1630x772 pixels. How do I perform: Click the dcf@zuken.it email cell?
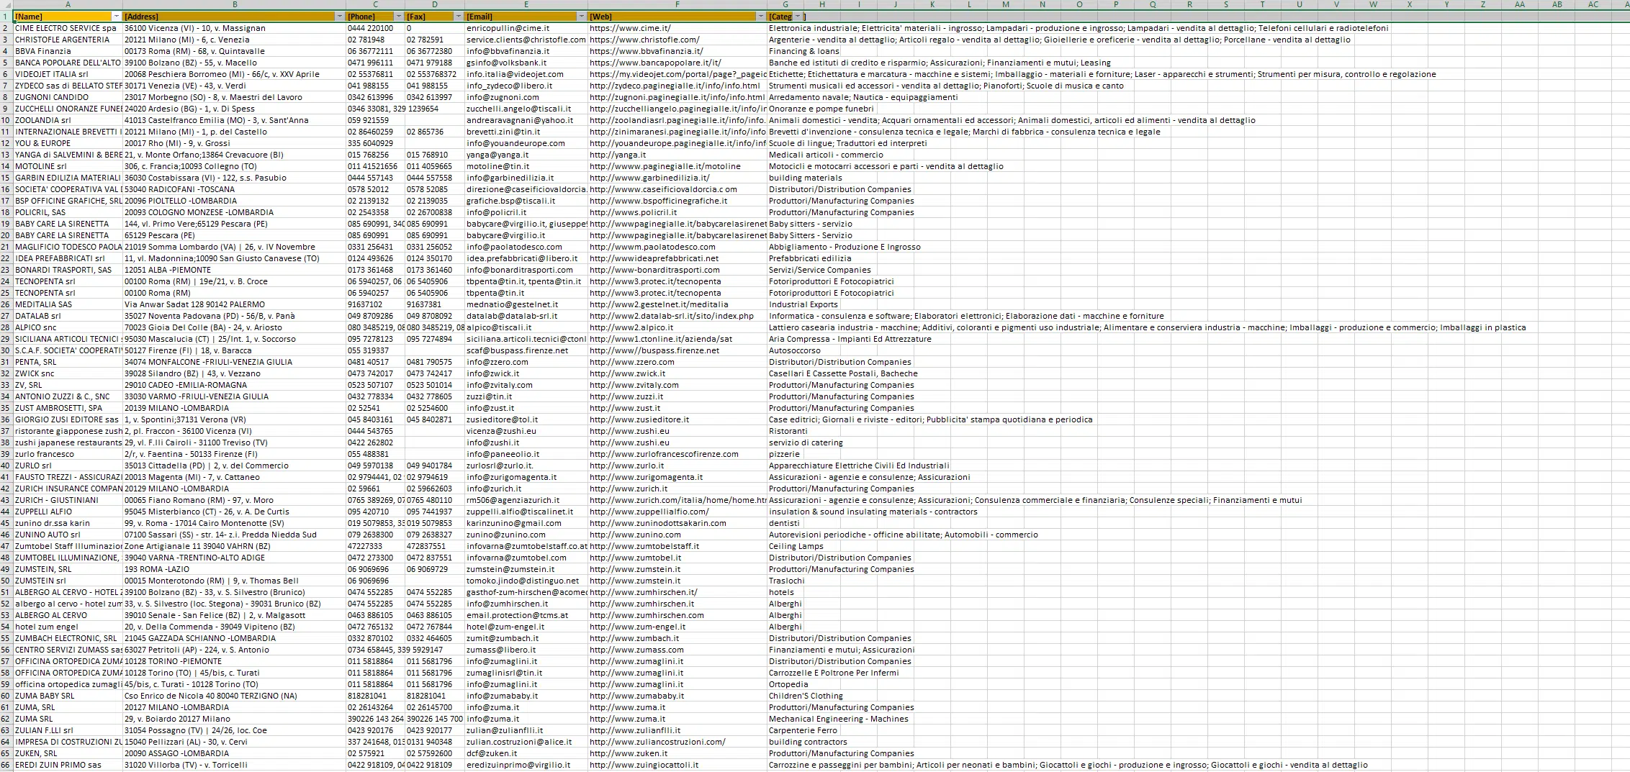point(526,753)
